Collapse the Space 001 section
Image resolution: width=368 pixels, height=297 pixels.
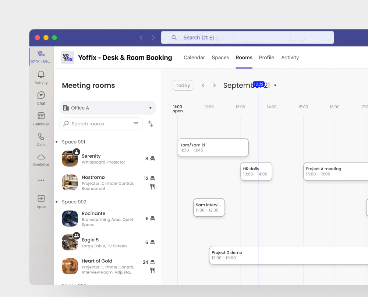[x=56, y=141]
